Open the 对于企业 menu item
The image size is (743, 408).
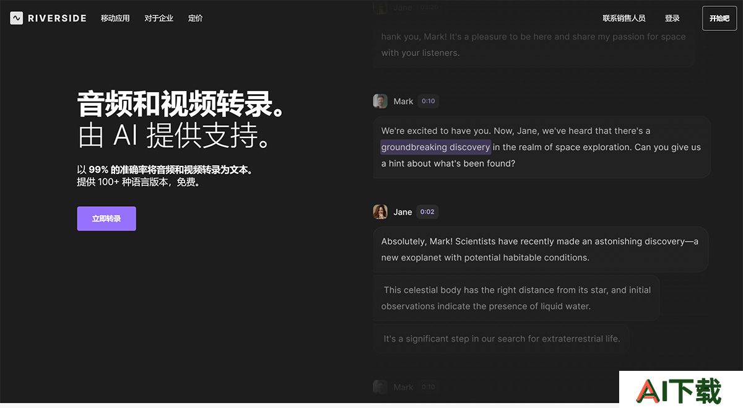pyautogui.click(x=159, y=19)
